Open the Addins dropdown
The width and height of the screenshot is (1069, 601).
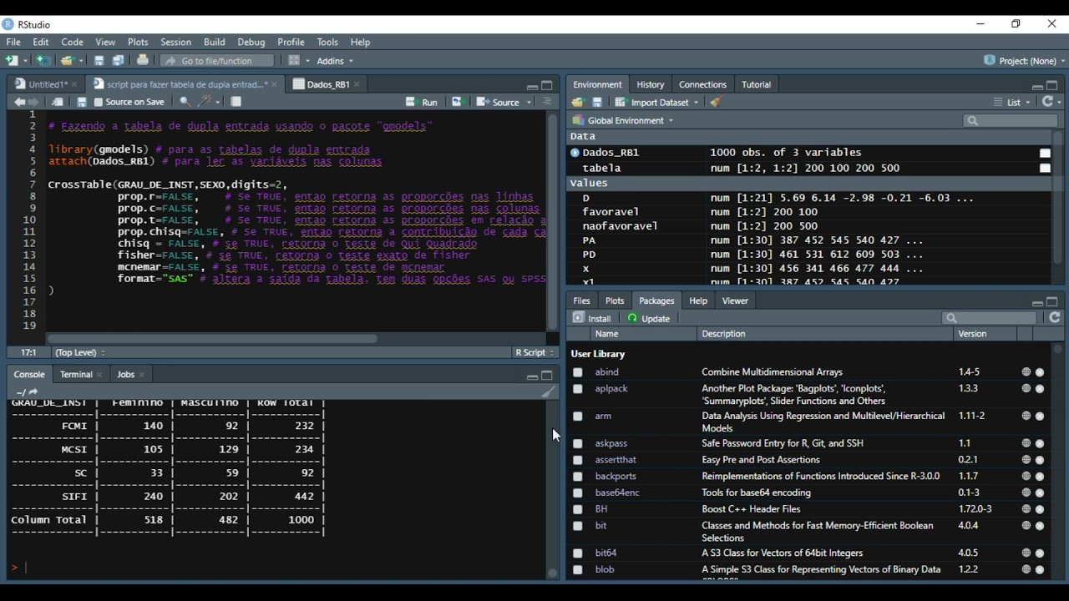[335, 60]
